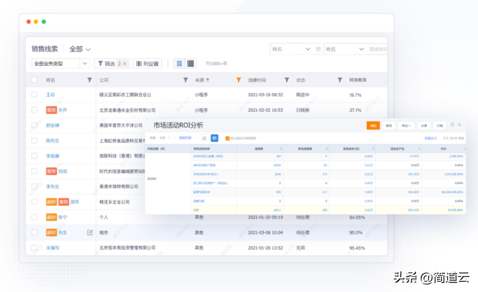Click edit icon on highlighted 先生 row

pyautogui.click(x=90, y=233)
